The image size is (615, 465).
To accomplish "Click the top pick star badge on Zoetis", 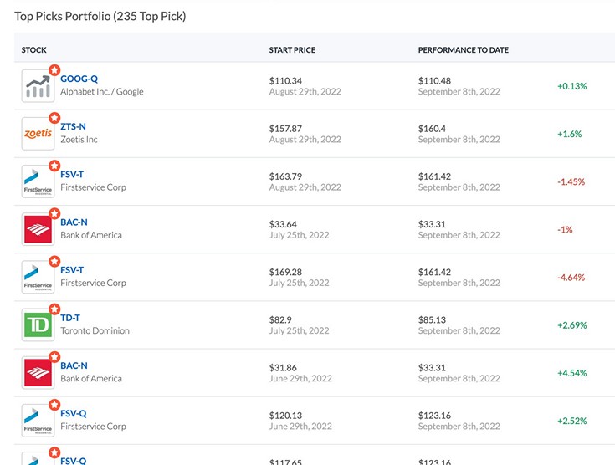I will pos(54,118).
